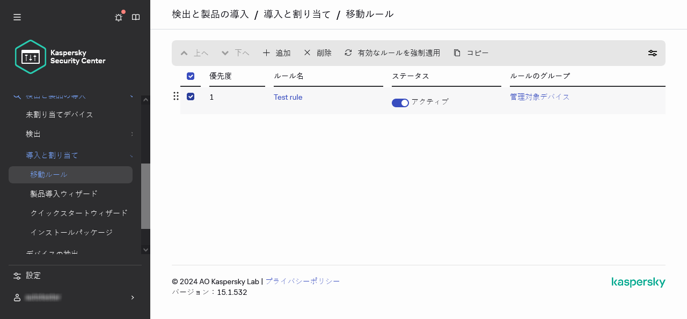687x319 pixels.
Task: Select 移動ルール in the breadcrumb
Action: point(369,14)
